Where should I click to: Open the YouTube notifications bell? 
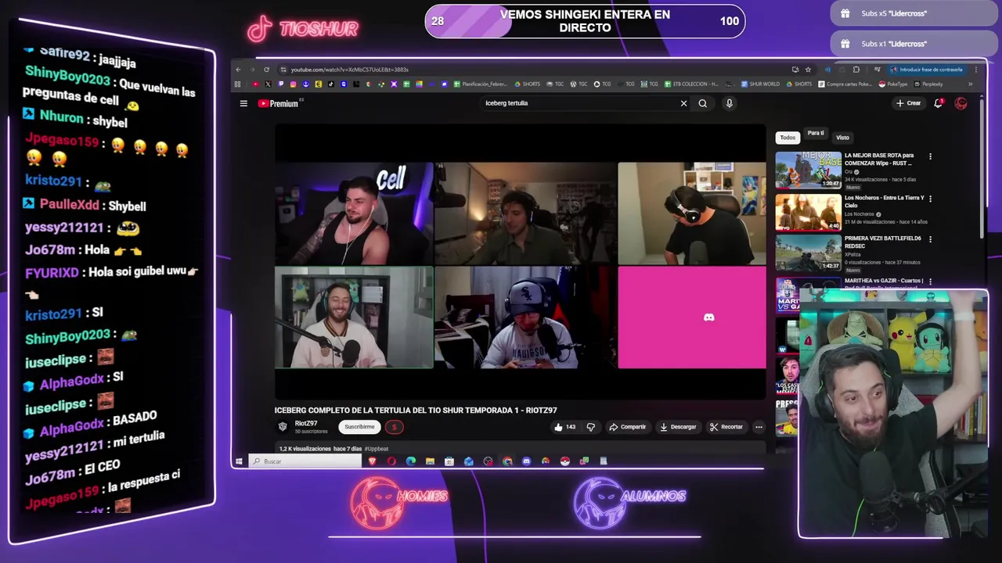pyautogui.click(x=938, y=103)
